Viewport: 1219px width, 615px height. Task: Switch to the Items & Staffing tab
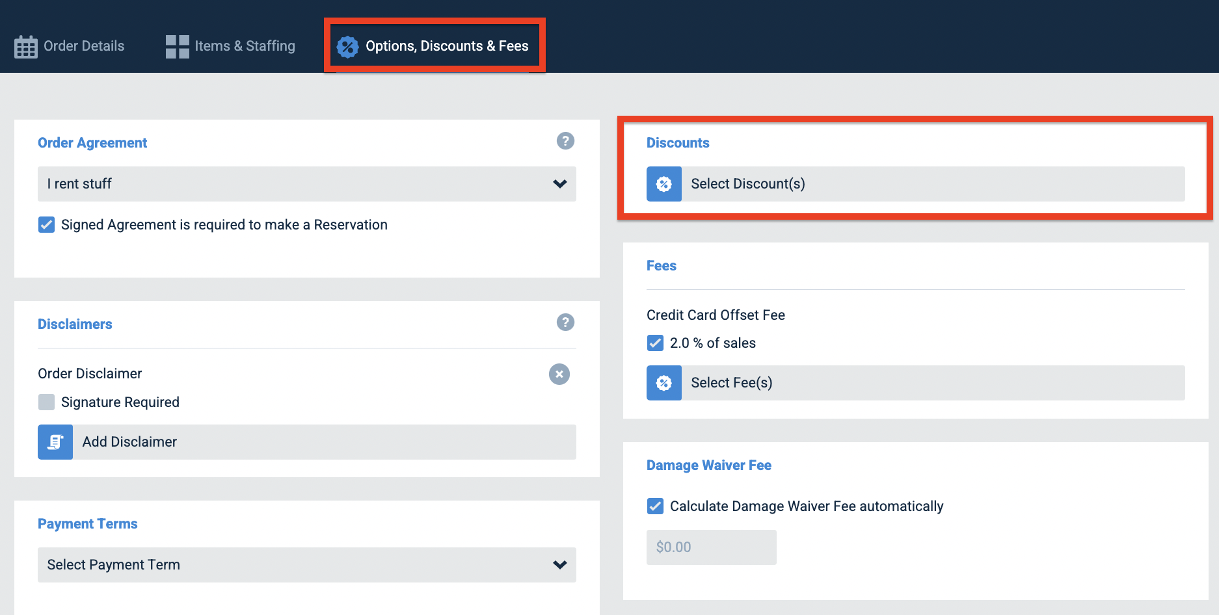[x=230, y=46]
